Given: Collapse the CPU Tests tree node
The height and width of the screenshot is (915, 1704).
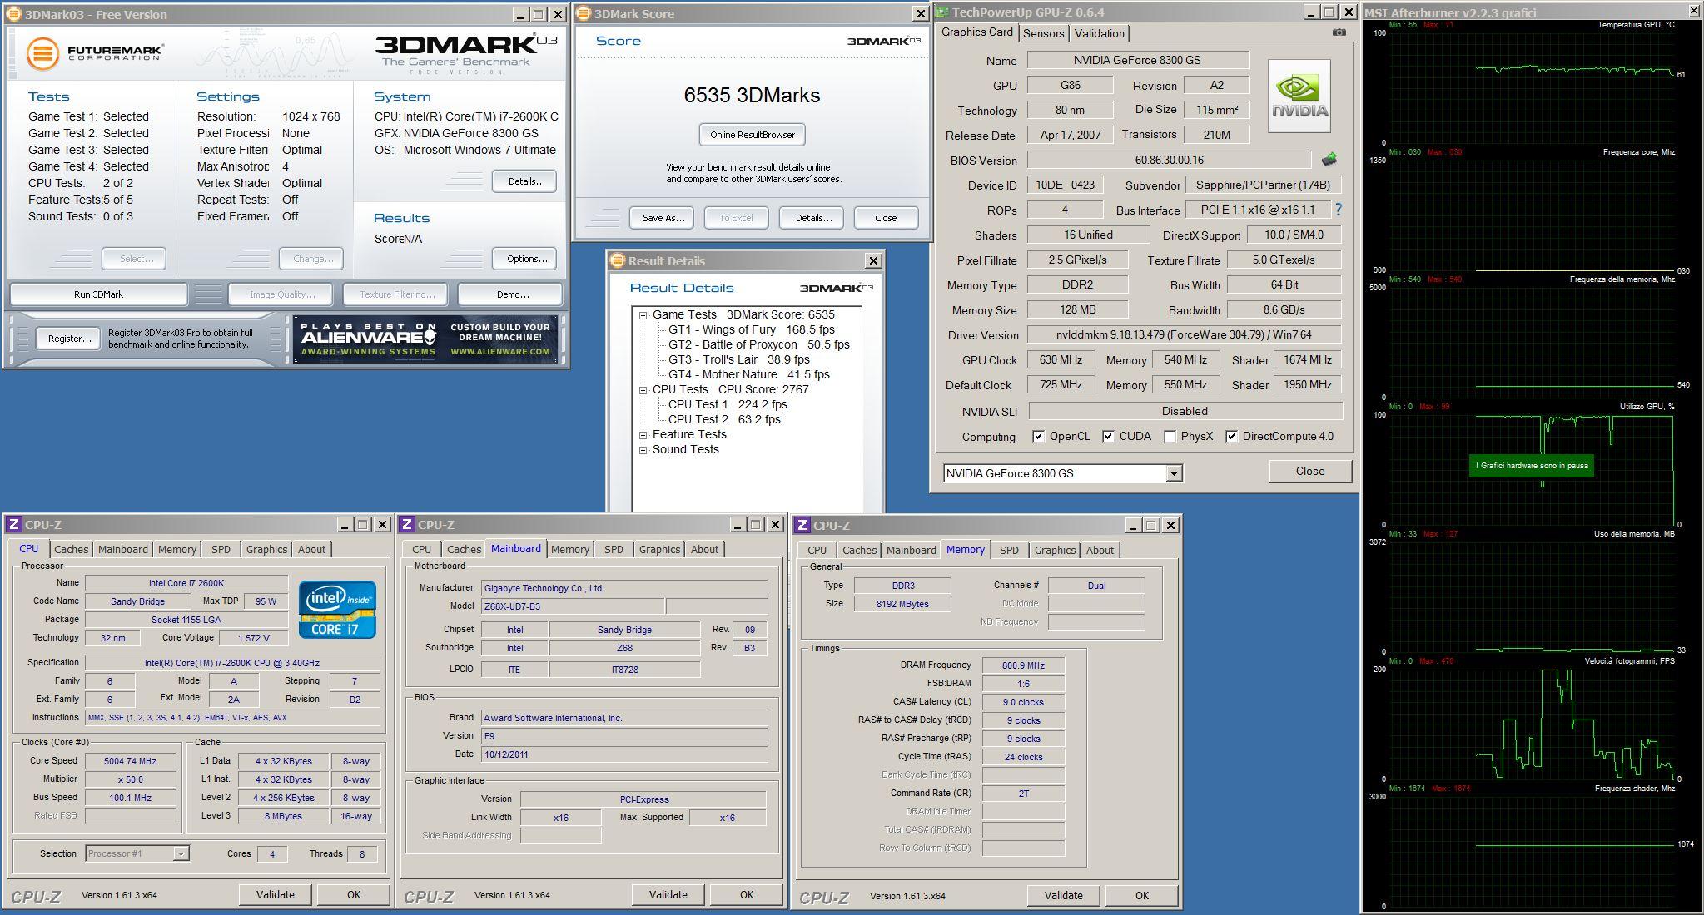Looking at the screenshot, I should [x=643, y=390].
